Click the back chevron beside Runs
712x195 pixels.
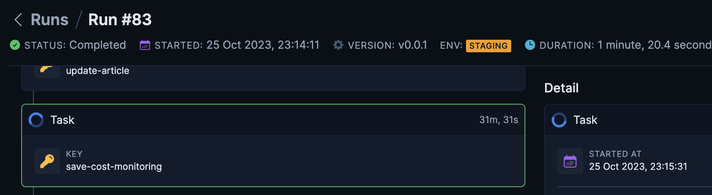(18, 20)
